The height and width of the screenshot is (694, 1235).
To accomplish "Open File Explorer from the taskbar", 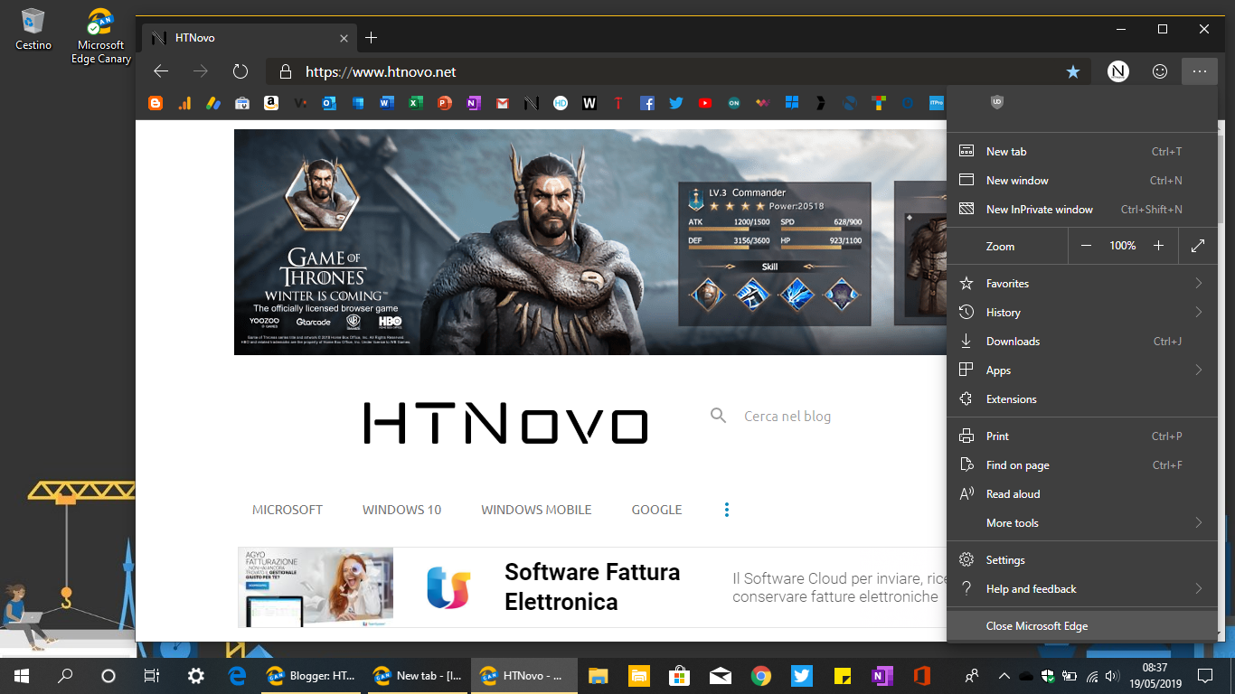I will (598, 675).
